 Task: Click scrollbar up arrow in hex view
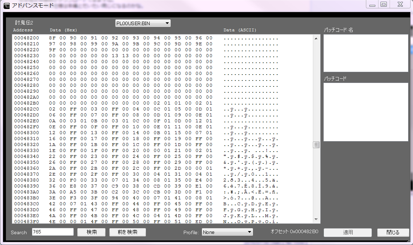316,39
